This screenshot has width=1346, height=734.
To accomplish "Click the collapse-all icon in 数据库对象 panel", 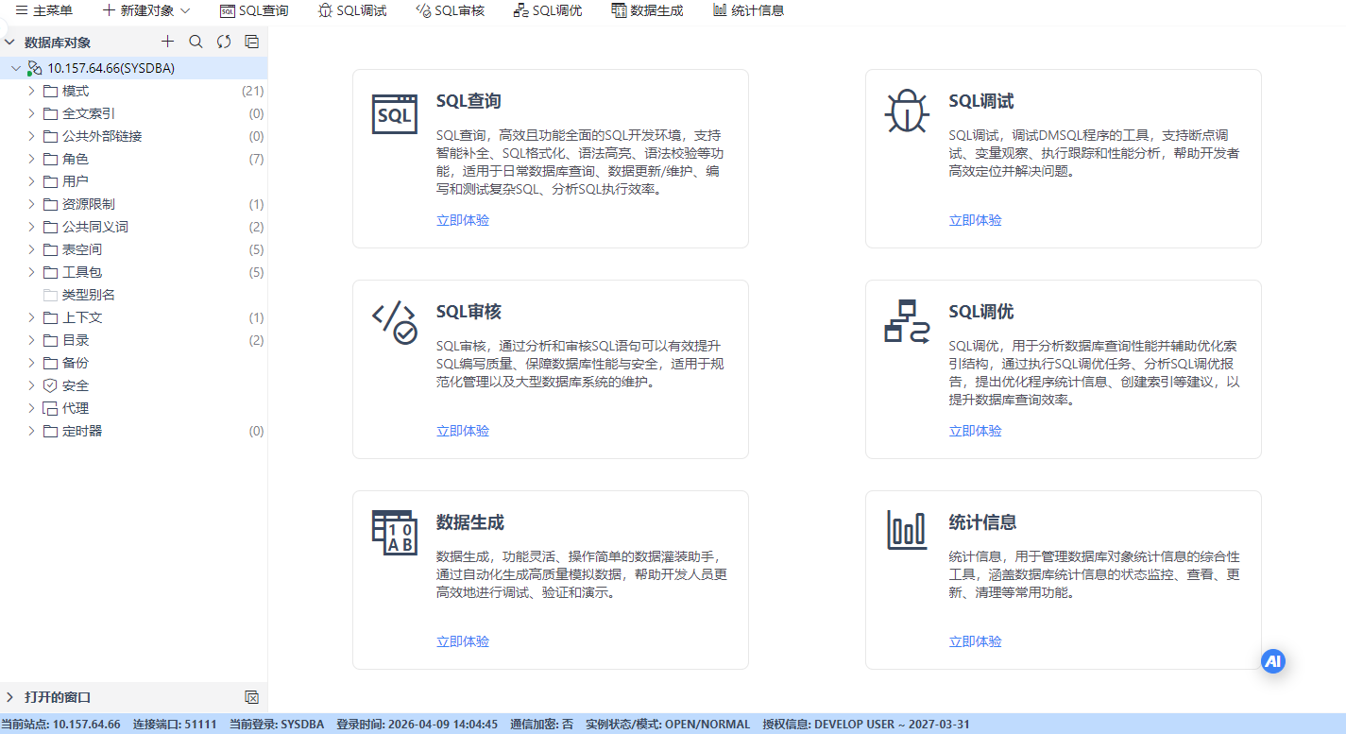I will 251,42.
